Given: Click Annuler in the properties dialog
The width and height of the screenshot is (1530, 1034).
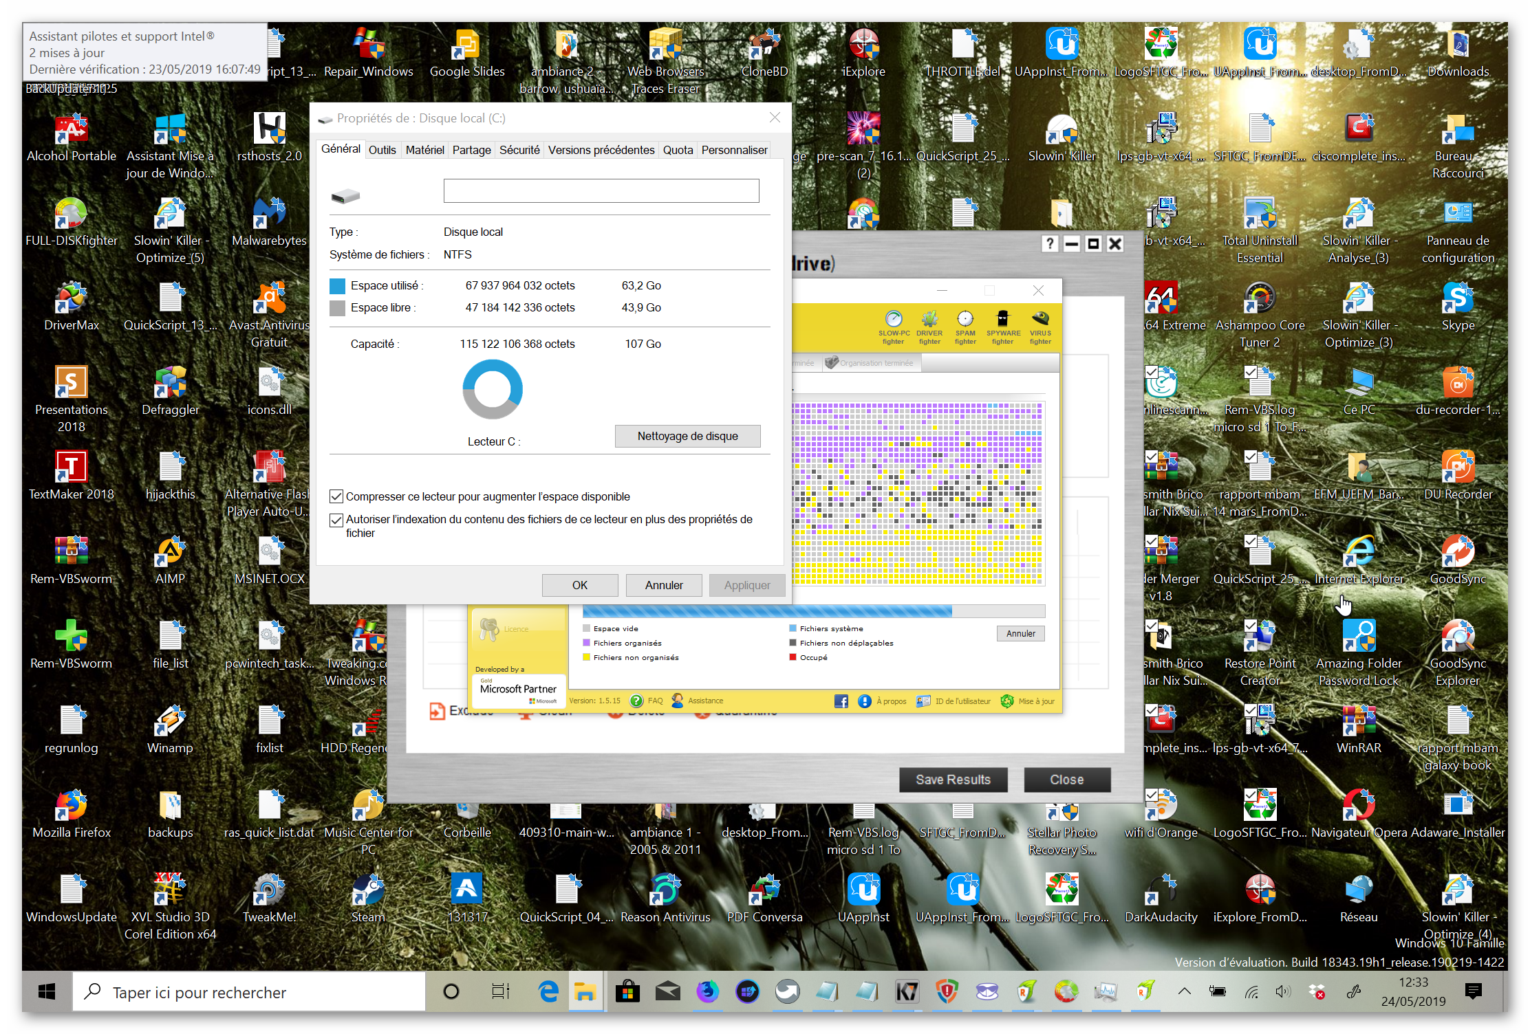Looking at the screenshot, I should click(x=664, y=585).
